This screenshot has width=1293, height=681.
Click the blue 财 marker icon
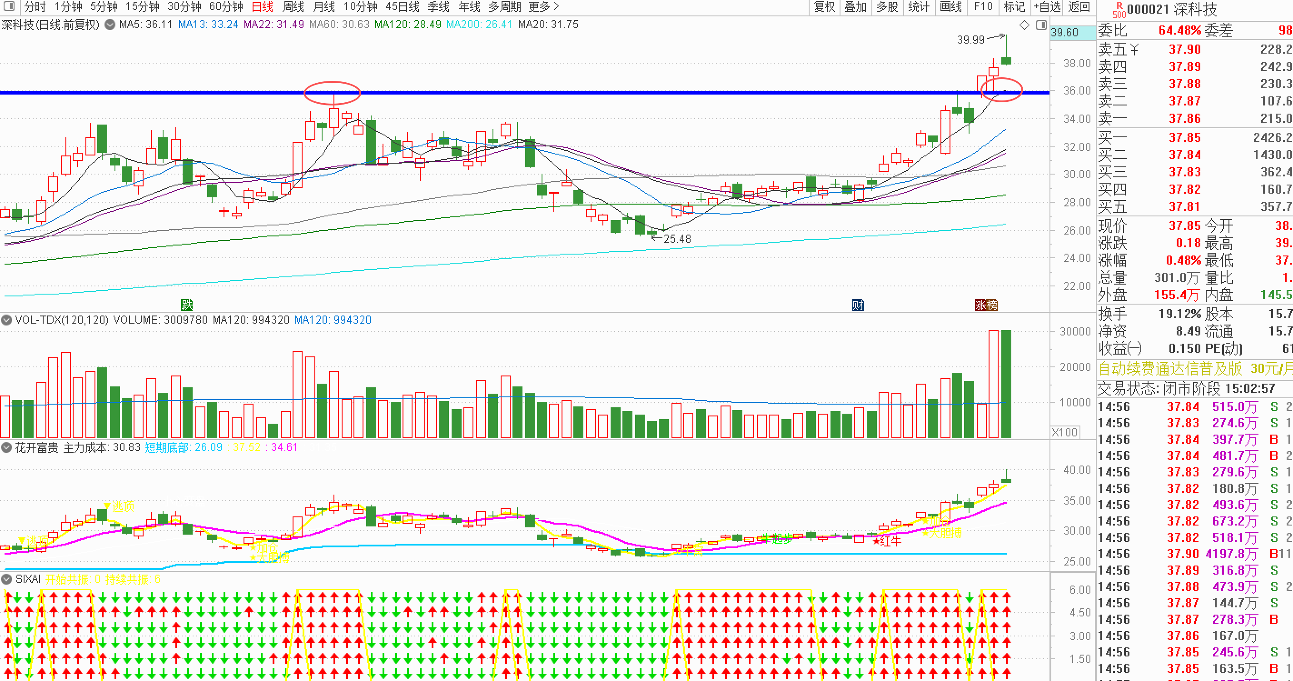pos(858,304)
